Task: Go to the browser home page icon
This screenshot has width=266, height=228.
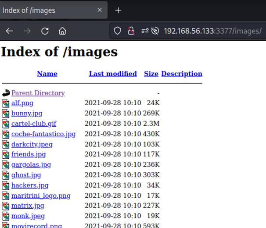Action: 62,31
